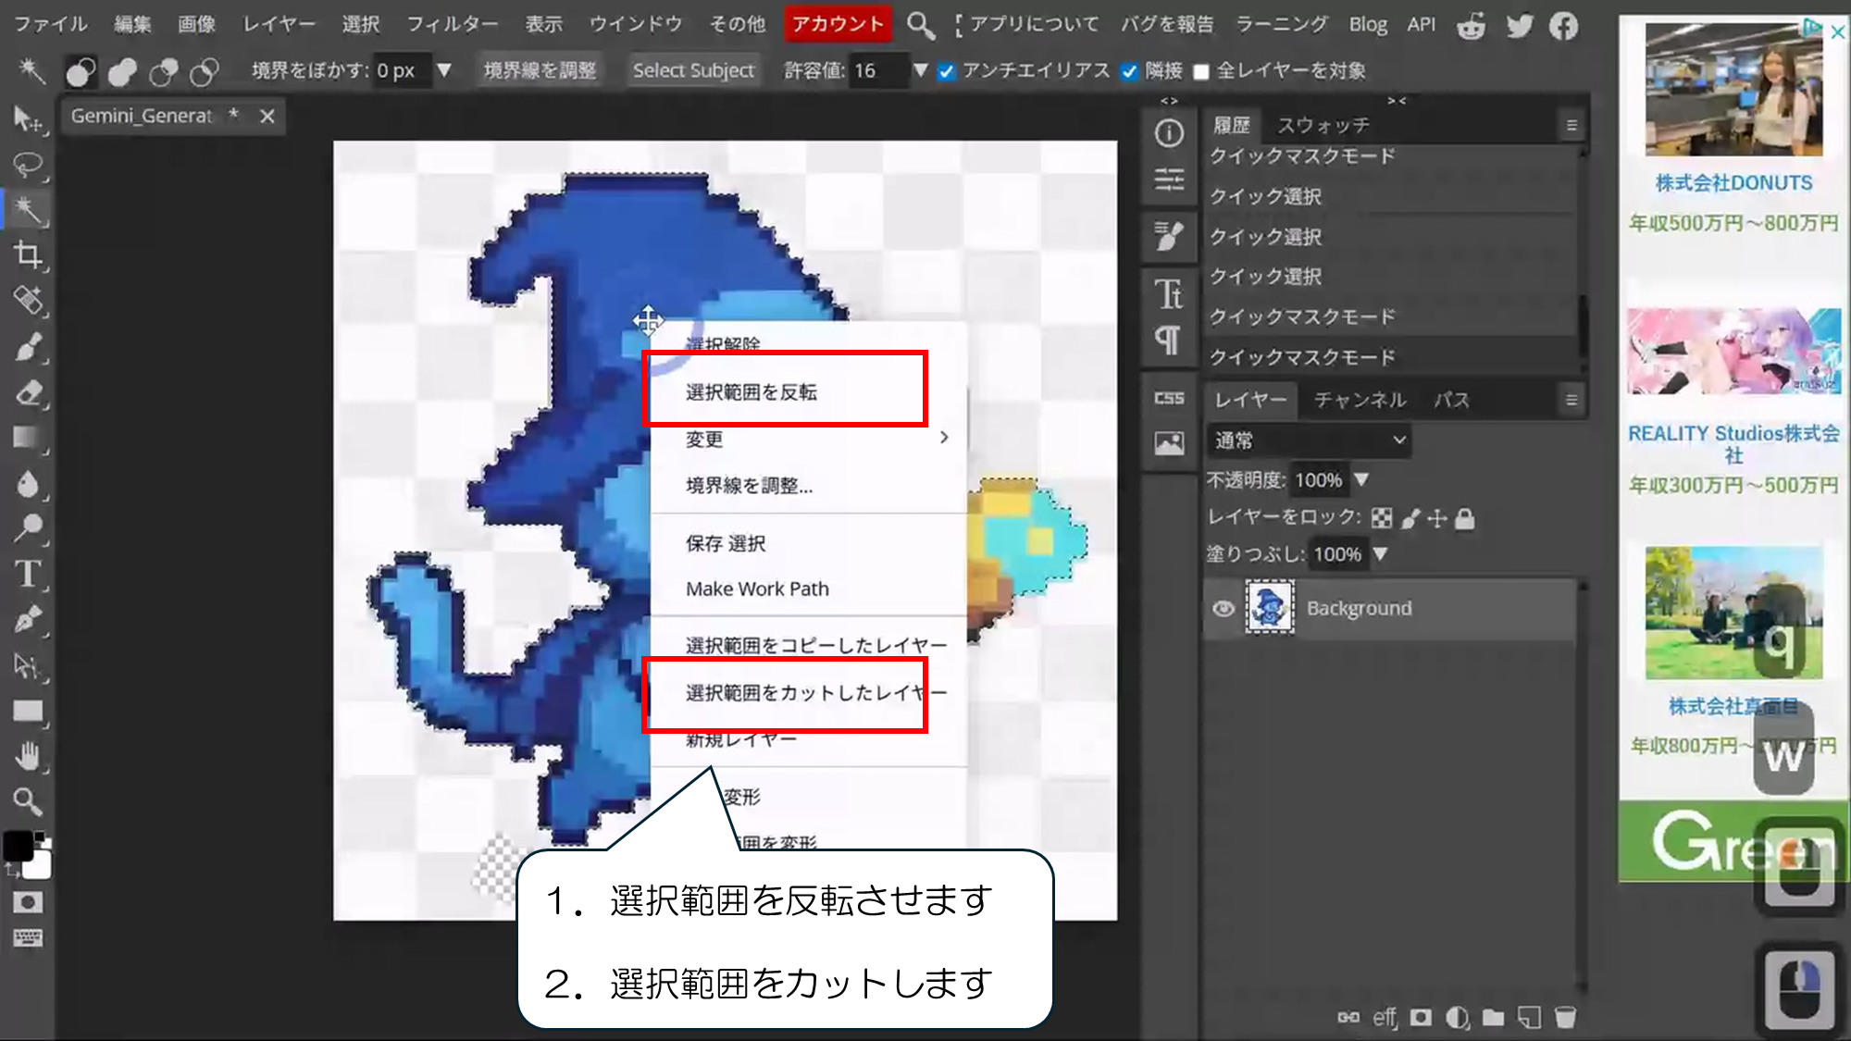Toggle lock image pixels brush icon
Screen dimensions: 1851x1041
1410,518
